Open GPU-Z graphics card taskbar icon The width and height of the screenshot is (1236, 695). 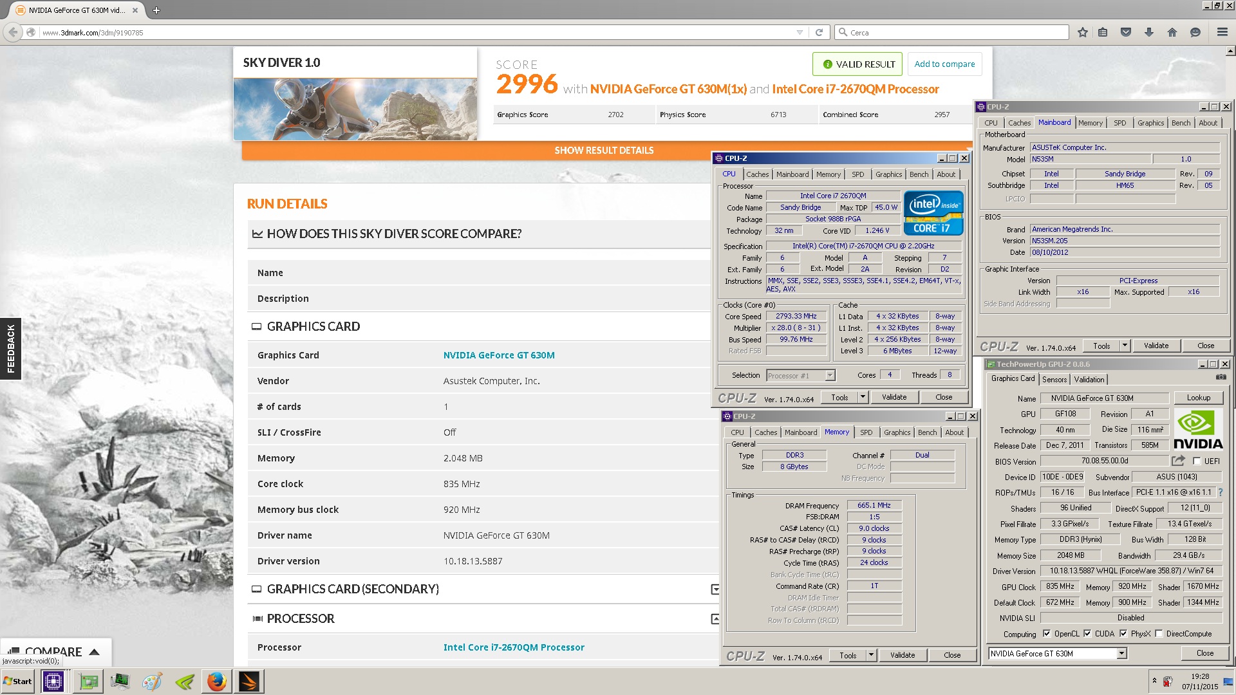point(88,681)
